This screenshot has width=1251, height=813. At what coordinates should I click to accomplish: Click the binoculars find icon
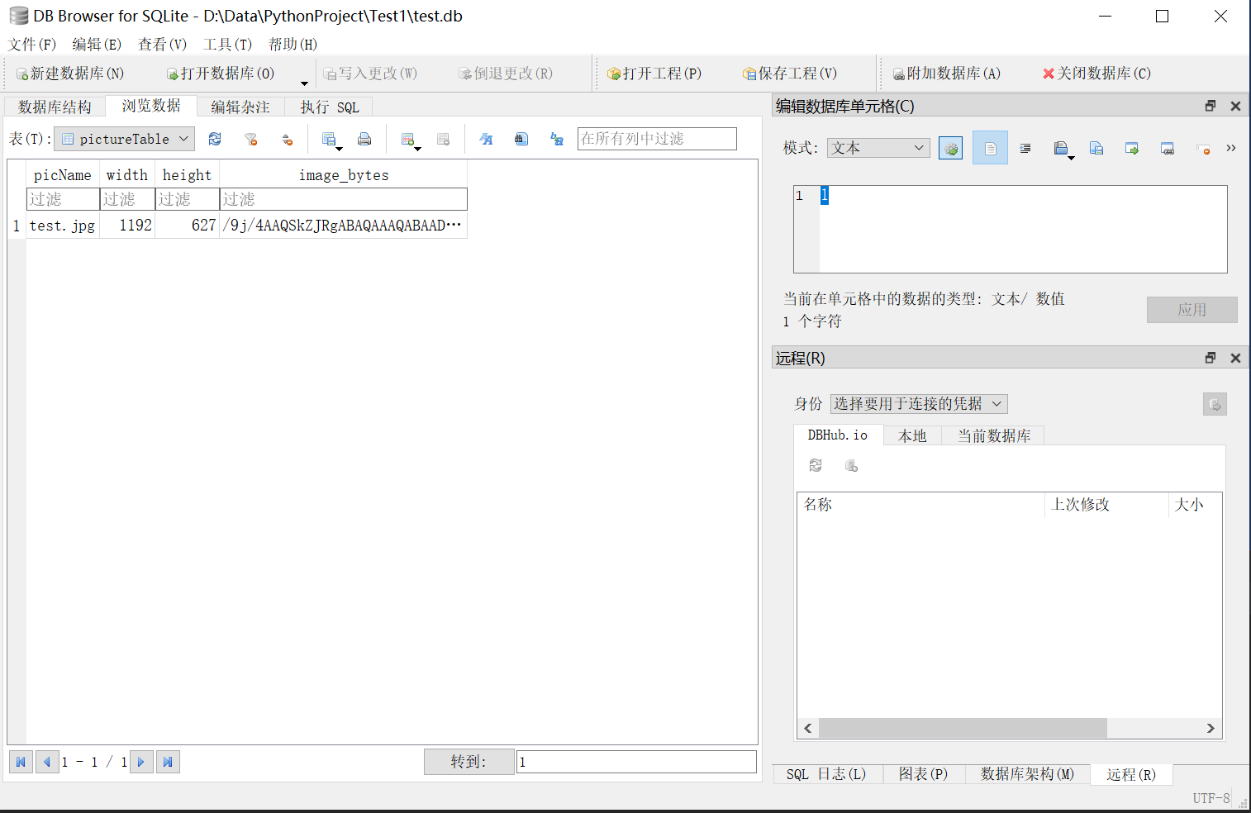coord(521,139)
